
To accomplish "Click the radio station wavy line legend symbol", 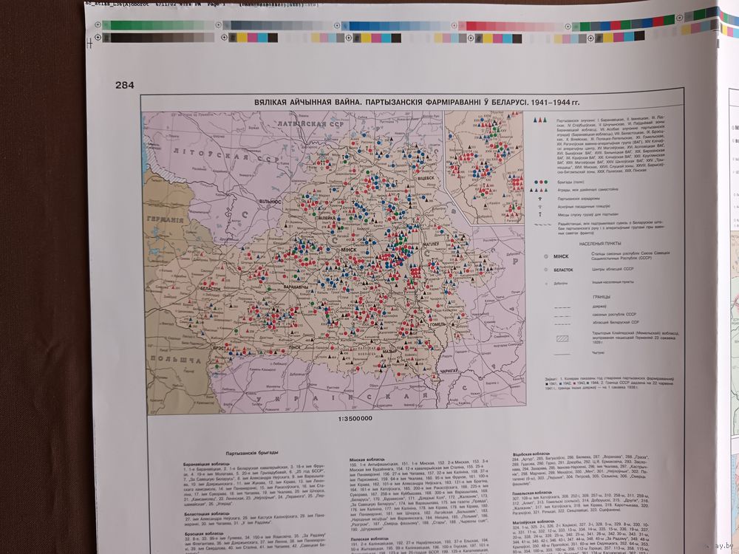I will click(x=542, y=225).
